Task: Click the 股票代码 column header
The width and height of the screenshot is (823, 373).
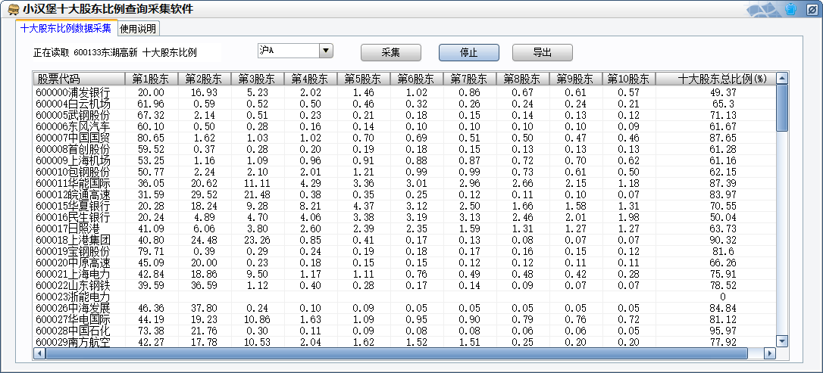Action: click(x=78, y=78)
